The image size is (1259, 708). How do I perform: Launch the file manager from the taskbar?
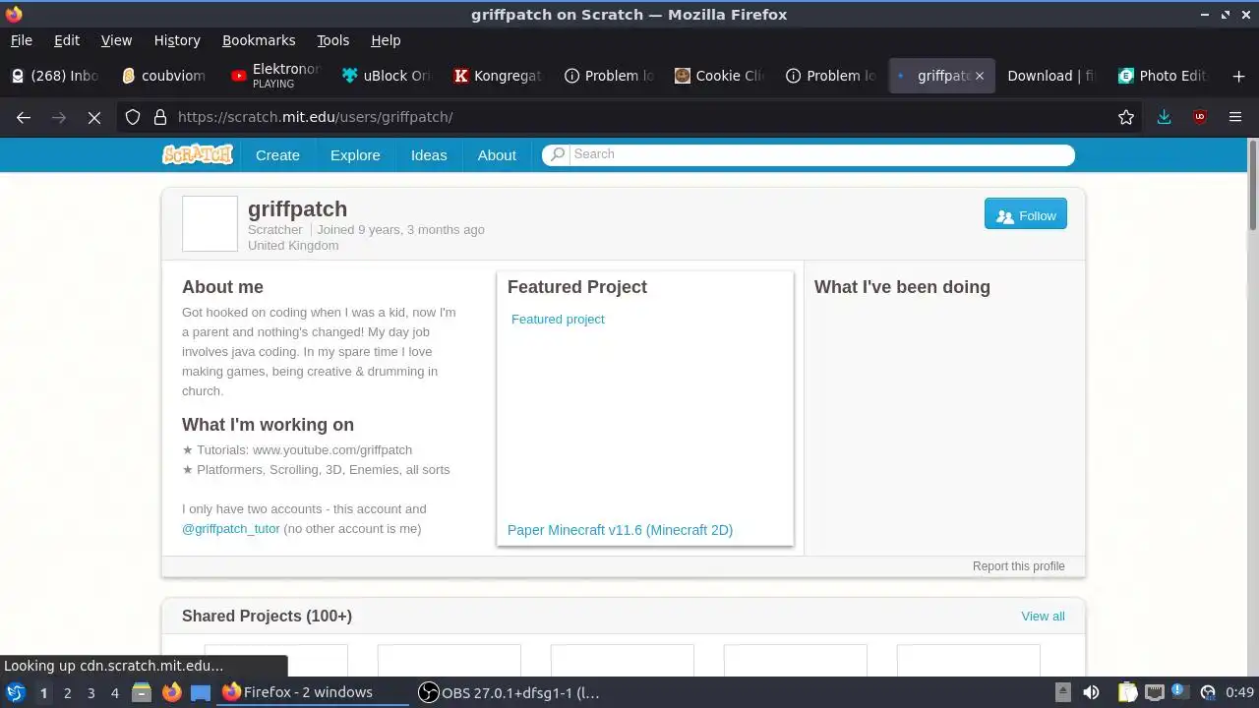click(142, 692)
